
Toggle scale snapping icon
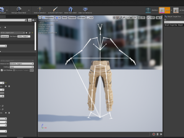pos(148,18)
